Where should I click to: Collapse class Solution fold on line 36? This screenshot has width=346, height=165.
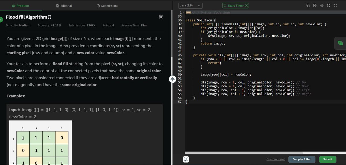(183, 20)
